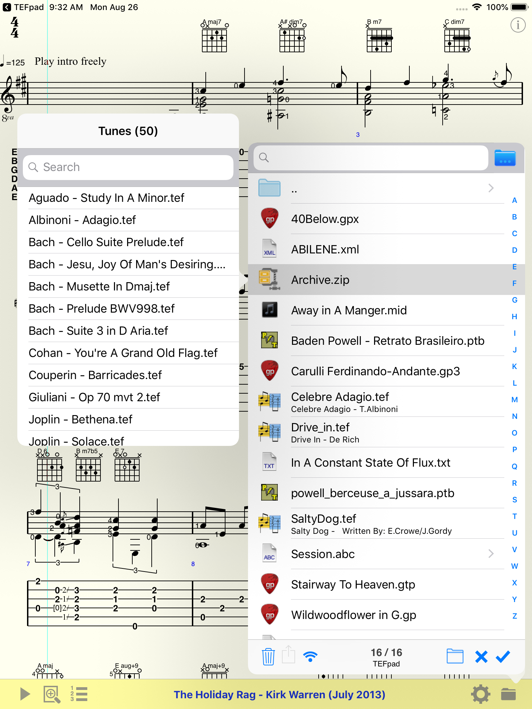Viewport: 532px width, 709px height.
Task: Tap the Carulli Ferdinando Guitar Pro icon
Action: (x=270, y=371)
